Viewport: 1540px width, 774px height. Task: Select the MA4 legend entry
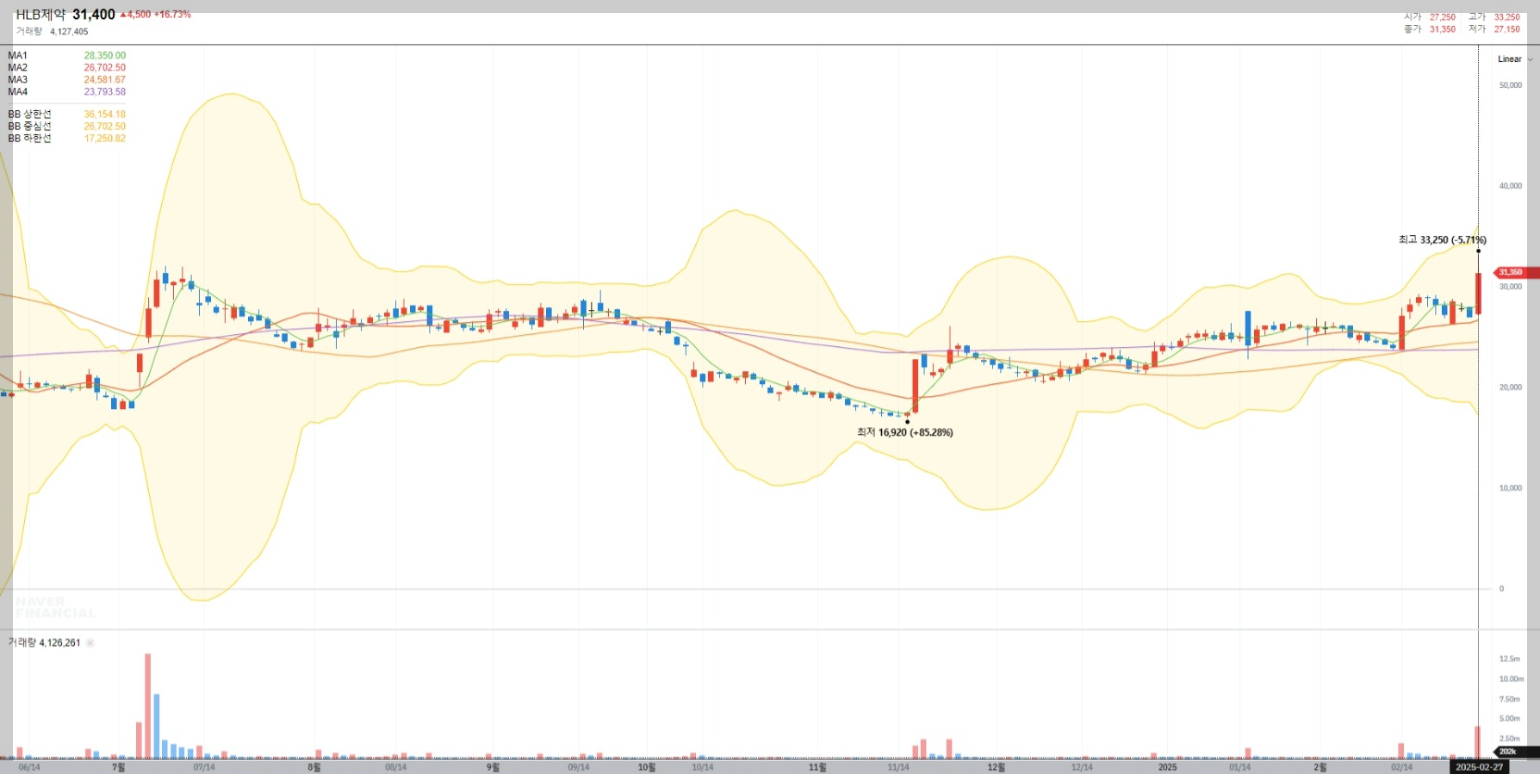pyautogui.click(x=18, y=92)
